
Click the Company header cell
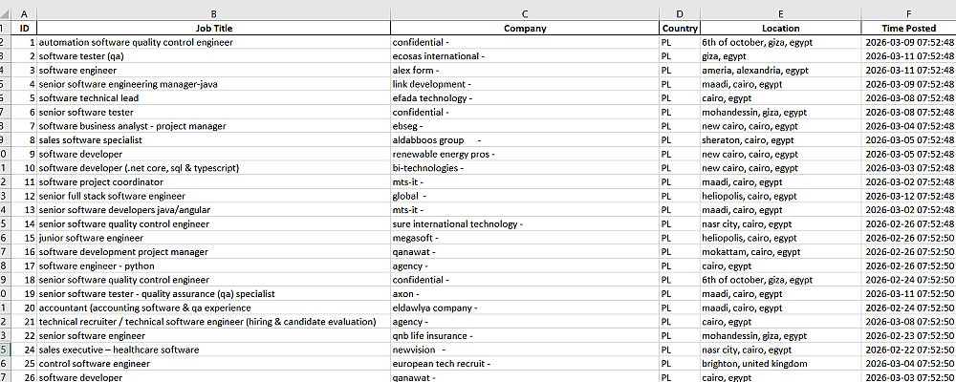(x=525, y=29)
